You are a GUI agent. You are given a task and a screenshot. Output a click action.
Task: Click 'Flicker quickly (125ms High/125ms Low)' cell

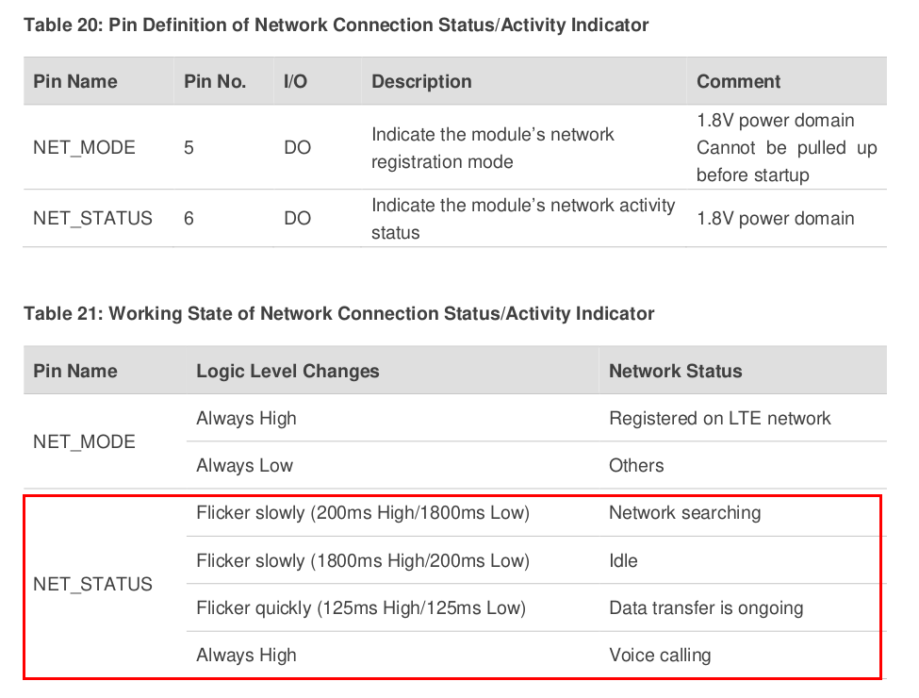[360, 607]
